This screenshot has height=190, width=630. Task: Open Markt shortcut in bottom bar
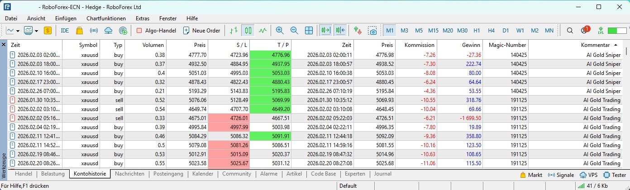point(531,175)
